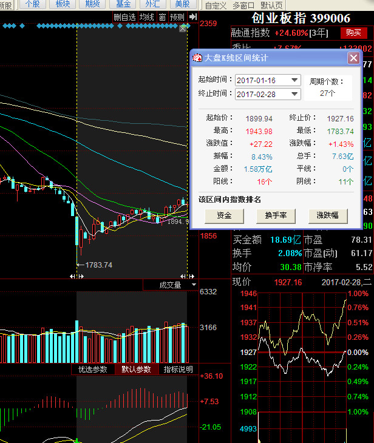Select the 默认页 menu item
Image resolution: width=374 pixels, height=443 pixels.
(x=271, y=5)
